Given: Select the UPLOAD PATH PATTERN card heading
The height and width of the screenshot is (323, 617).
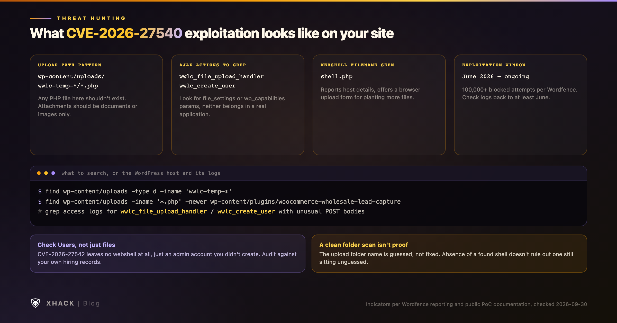Looking at the screenshot, I should pos(70,65).
